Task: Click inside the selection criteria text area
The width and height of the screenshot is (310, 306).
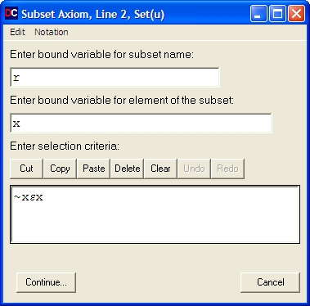Action: [155, 214]
